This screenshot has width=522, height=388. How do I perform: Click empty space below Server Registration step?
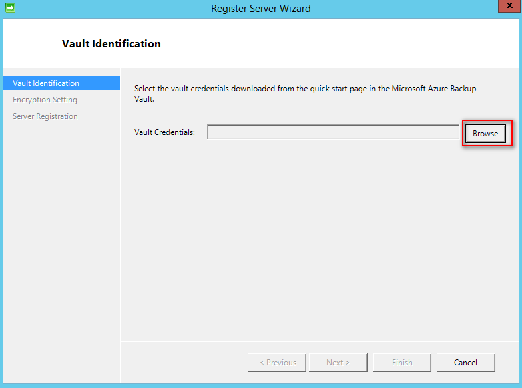(60, 233)
